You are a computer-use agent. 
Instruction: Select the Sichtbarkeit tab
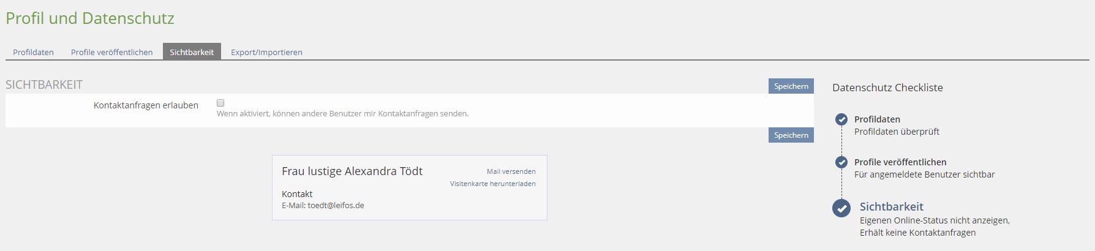click(x=192, y=52)
